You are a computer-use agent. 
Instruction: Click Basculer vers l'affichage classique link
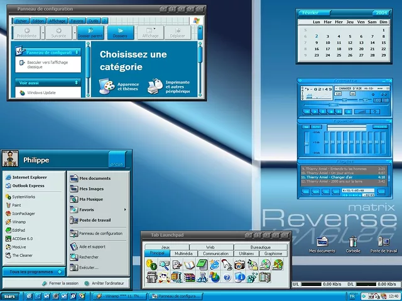(x=47, y=63)
